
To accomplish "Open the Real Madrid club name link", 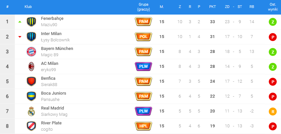I will (52, 108).
